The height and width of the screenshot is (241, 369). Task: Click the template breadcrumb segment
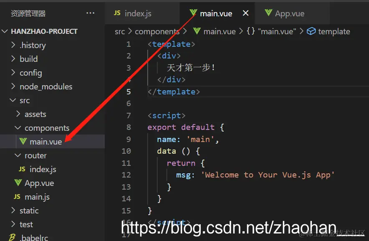pos(334,32)
